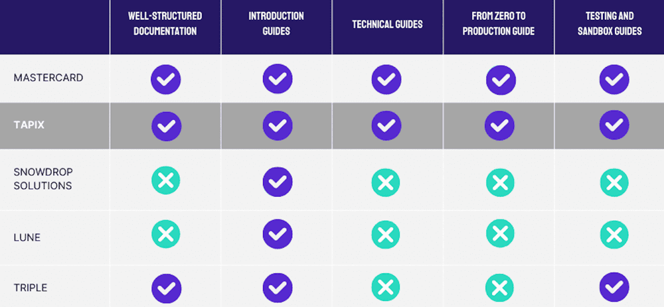
Task: Click the Snowdrop Solutions row label
Action: coord(43,179)
